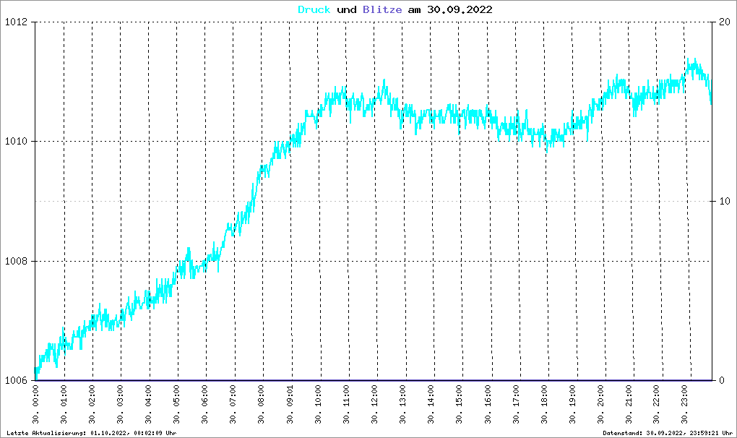Click the word 'Druck' in the chart title
The image size is (737, 438).
(314, 9)
